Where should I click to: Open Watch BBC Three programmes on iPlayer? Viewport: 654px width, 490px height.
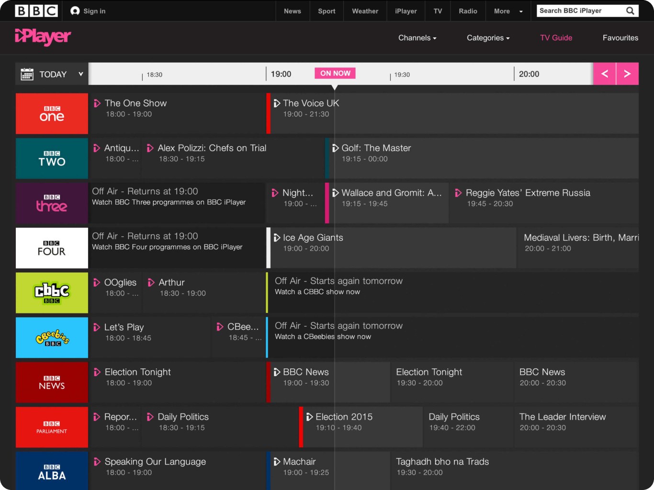[169, 202]
